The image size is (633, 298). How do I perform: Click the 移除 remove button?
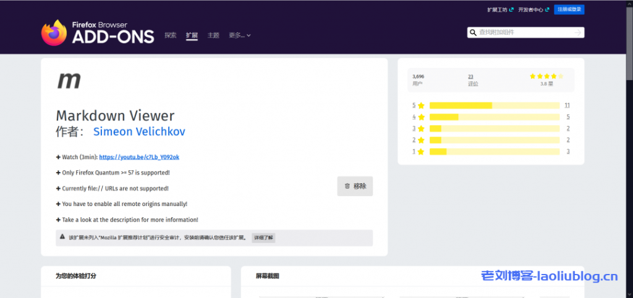click(x=355, y=186)
